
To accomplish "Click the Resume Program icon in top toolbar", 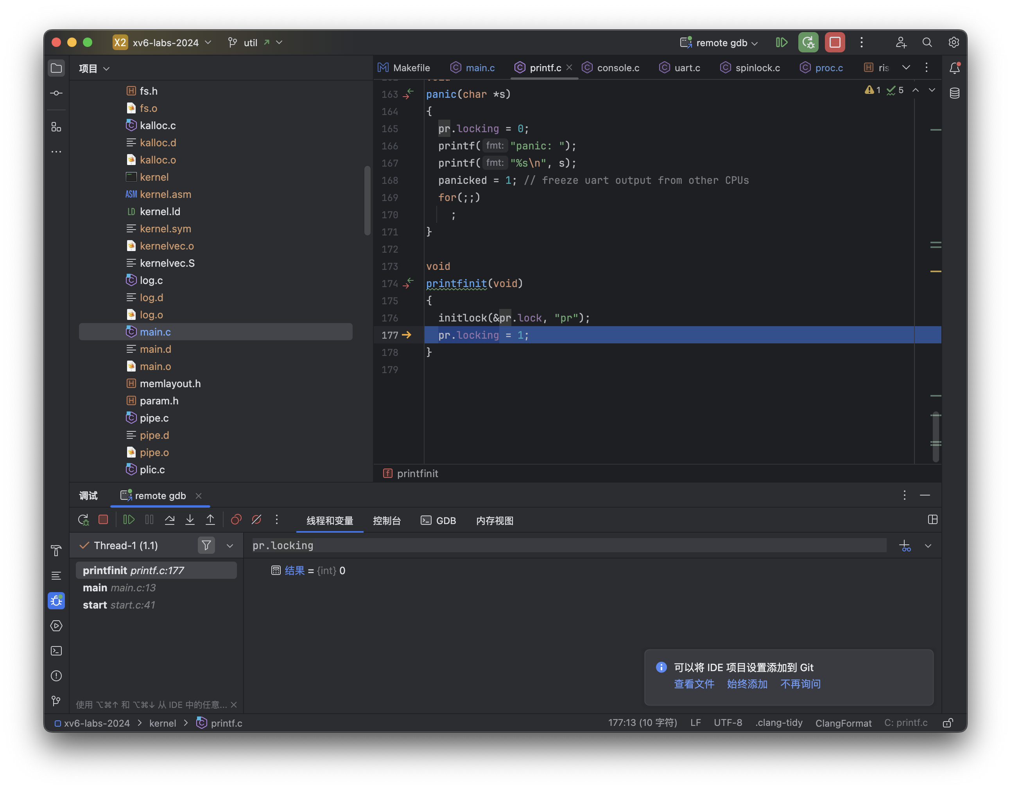I will click(x=782, y=43).
